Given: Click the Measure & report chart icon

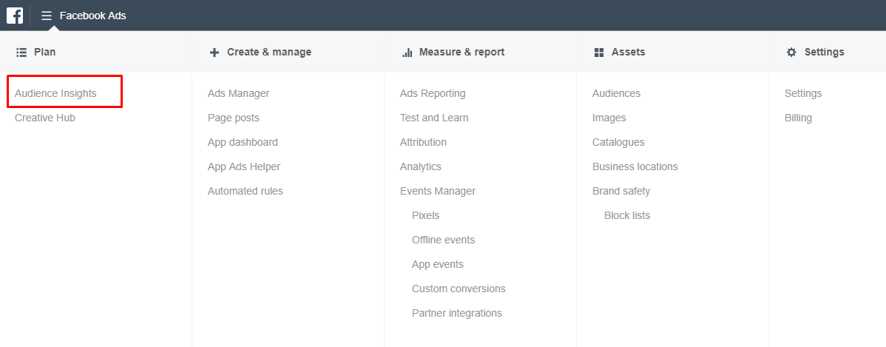Looking at the screenshot, I should 407,53.
